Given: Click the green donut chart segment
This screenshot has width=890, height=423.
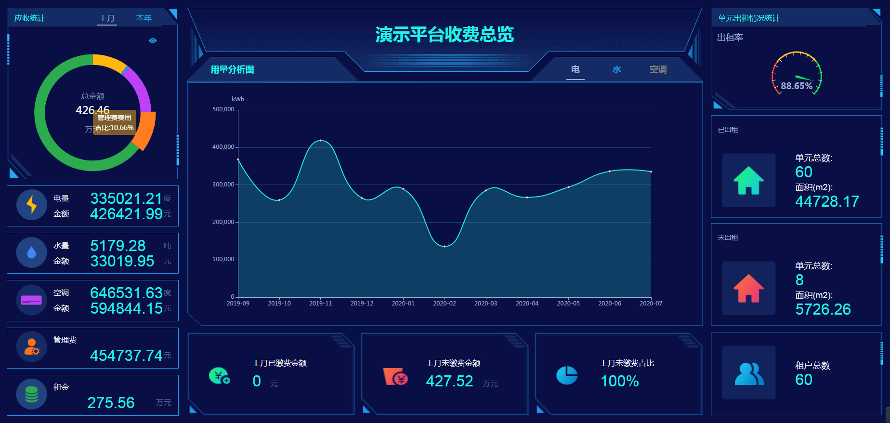Looking at the screenshot, I should [46, 140].
